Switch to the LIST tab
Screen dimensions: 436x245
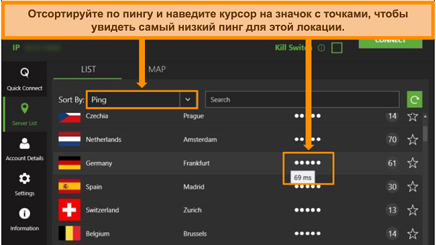pyautogui.click(x=89, y=70)
